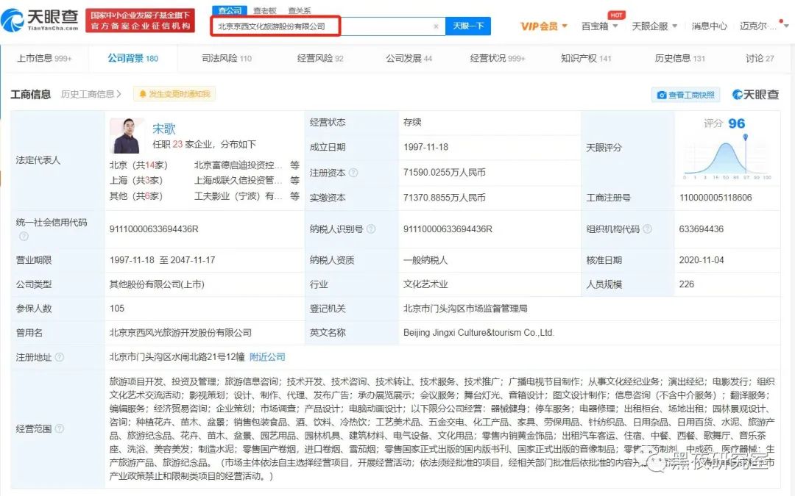Switch to the 上市信息 tab

pyautogui.click(x=44, y=58)
